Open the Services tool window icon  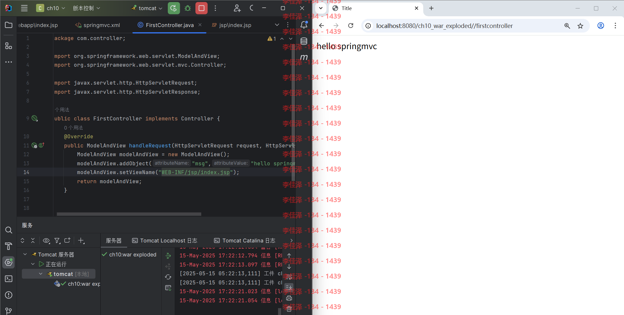tap(9, 262)
